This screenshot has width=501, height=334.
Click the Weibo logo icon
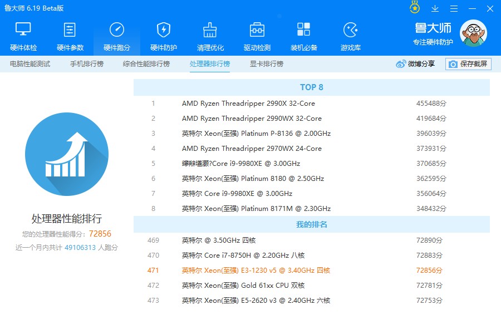[x=401, y=64]
